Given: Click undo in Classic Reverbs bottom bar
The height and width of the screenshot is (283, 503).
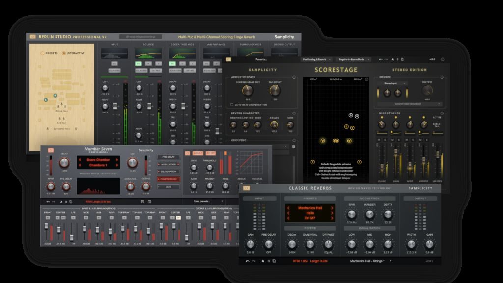Looking at the screenshot, I should [x=248, y=261].
